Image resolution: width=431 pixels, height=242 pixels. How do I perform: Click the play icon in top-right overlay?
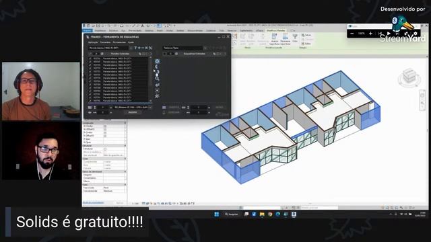389,34
